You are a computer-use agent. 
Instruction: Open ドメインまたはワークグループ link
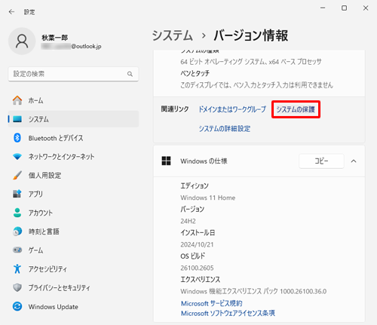coord(232,109)
